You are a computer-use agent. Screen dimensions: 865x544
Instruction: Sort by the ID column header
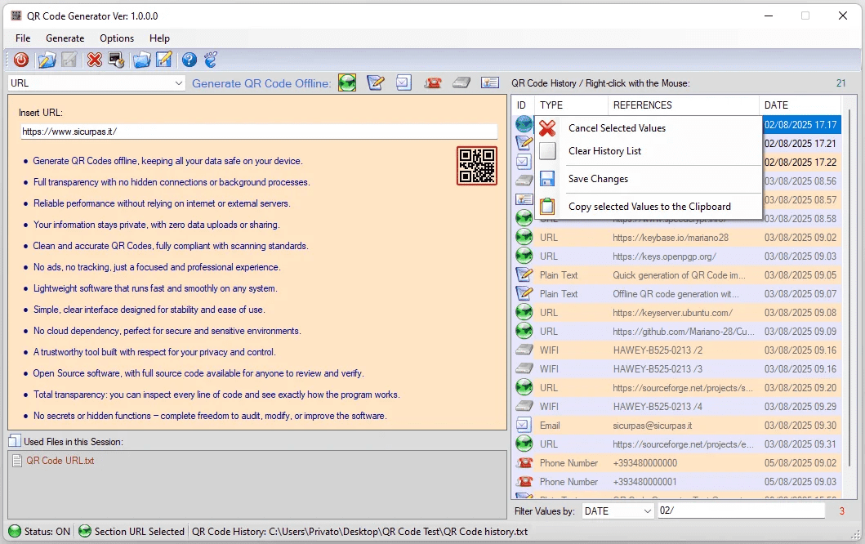pos(521,105)
